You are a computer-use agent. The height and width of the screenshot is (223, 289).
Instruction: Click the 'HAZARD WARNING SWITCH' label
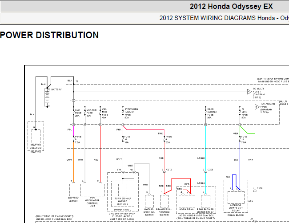click(149, 212)
